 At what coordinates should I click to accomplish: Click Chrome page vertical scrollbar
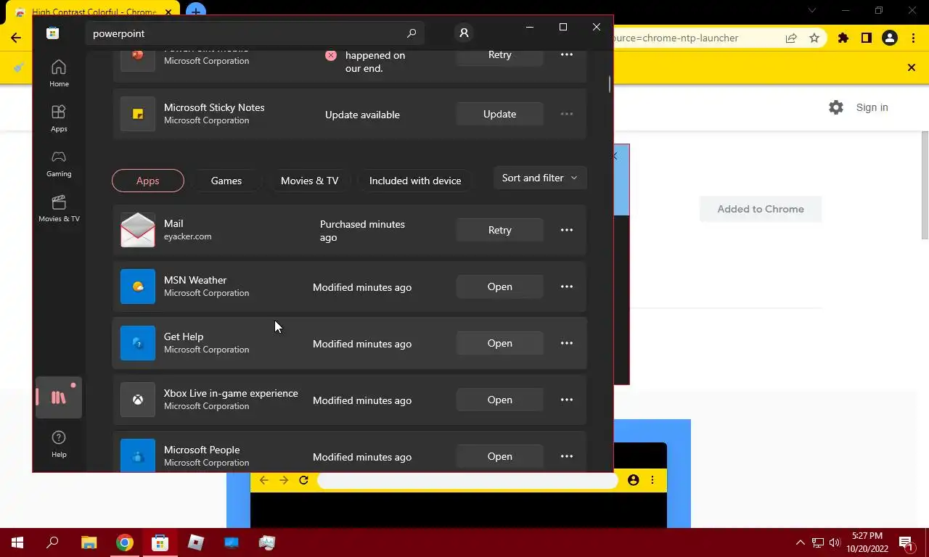click(x=925, y=185)
